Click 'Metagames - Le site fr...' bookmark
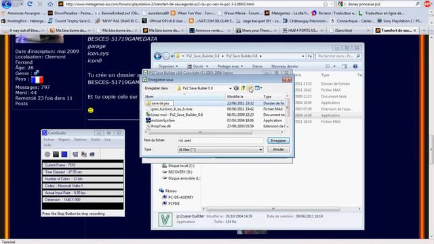434x244 pixels. [x=287, y=13]
